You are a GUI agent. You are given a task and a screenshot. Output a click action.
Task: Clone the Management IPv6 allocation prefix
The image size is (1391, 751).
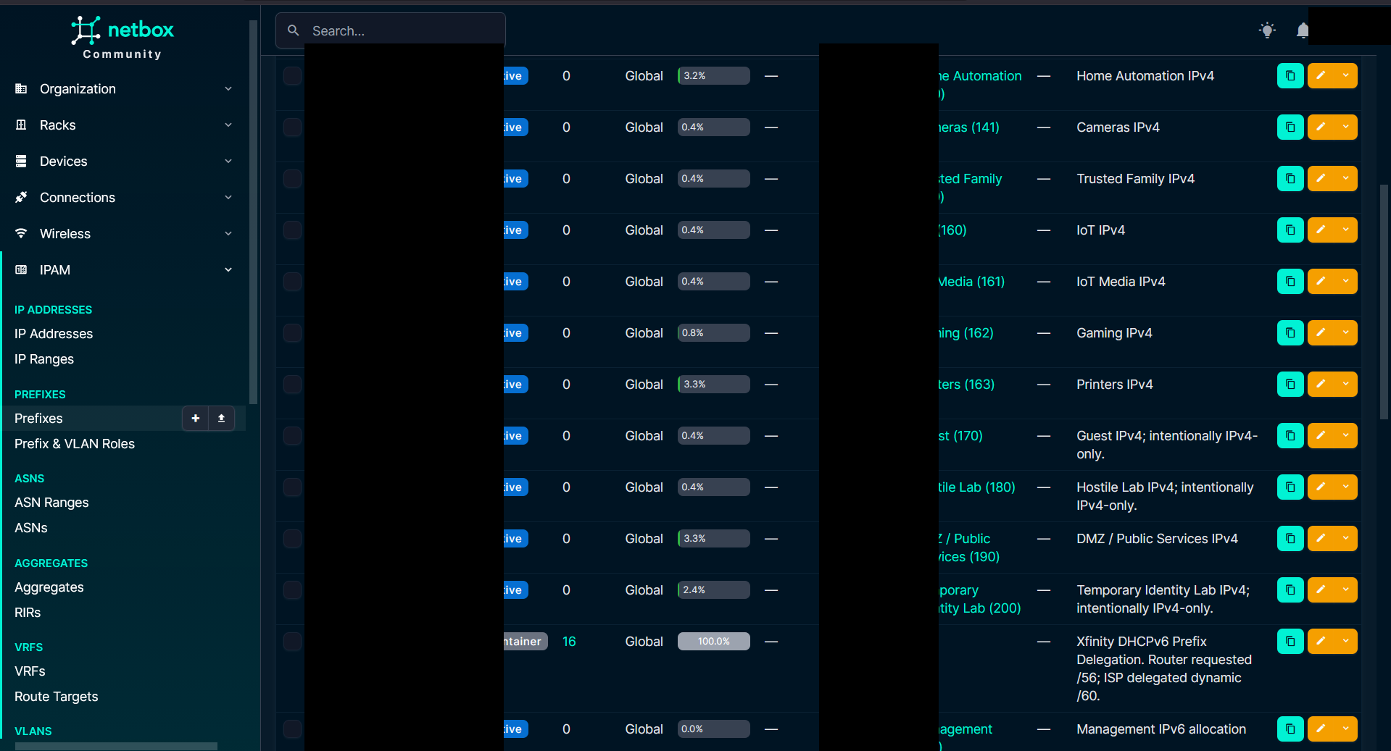[1290, 729]
